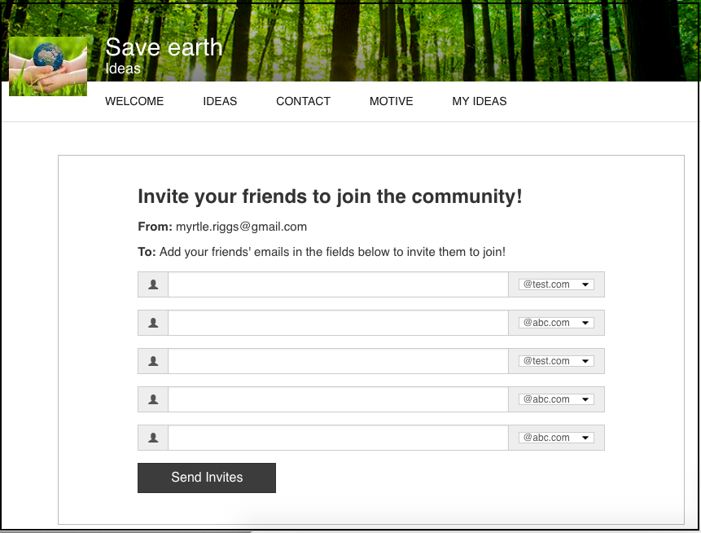Image resolution: width=701 pixels, height=533 pixels.
Task: Go to the WELCOME menu item
Action: pyautogui.click(x=134, y=101)
